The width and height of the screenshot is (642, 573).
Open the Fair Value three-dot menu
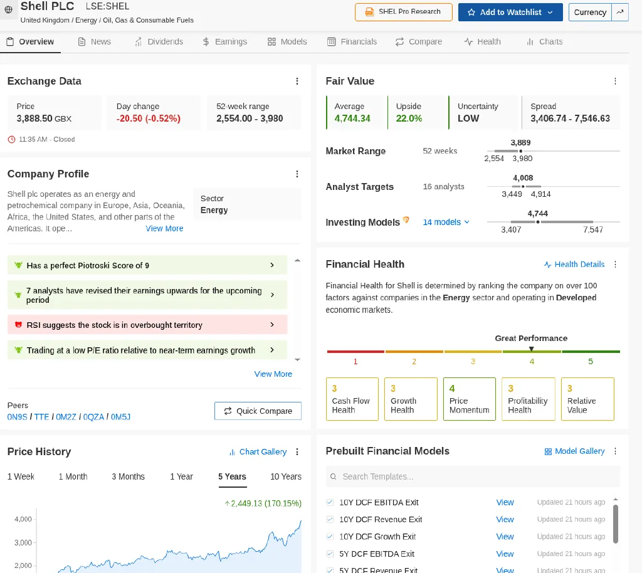pos(615,81)
